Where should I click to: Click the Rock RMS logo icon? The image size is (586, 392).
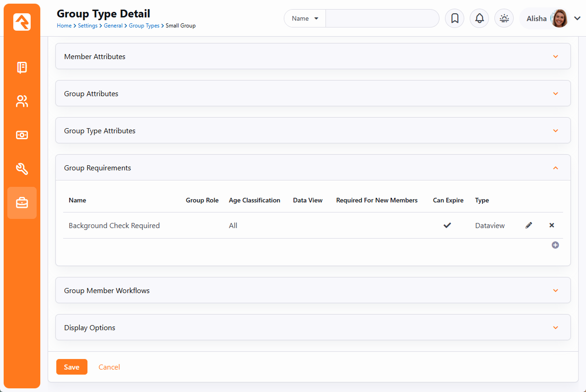pos(22,22)
